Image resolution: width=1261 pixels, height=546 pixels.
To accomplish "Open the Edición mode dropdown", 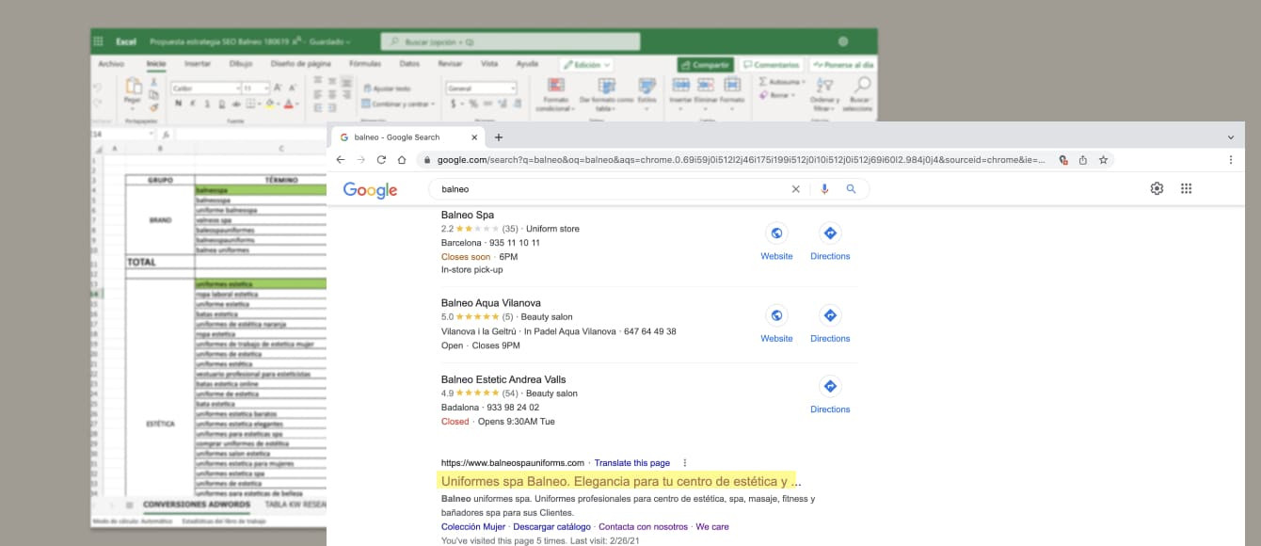I will (x=586, y=65).
